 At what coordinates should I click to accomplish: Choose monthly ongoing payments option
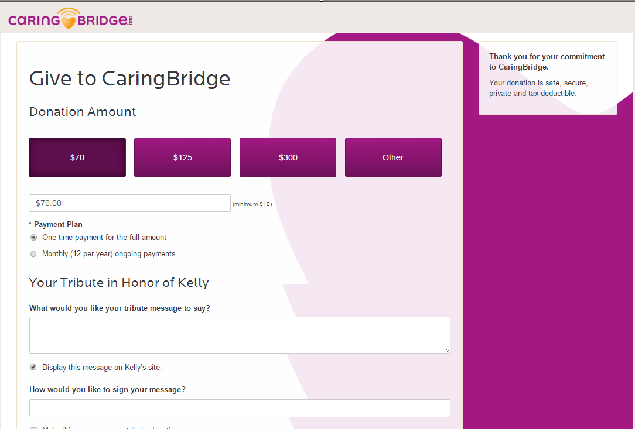point(34,254)
